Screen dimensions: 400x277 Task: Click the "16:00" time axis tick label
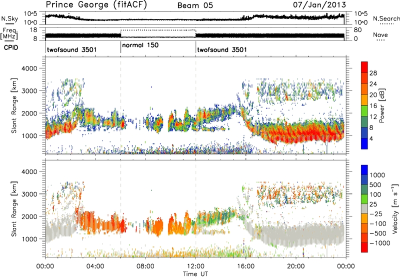(x=245, y=266)
